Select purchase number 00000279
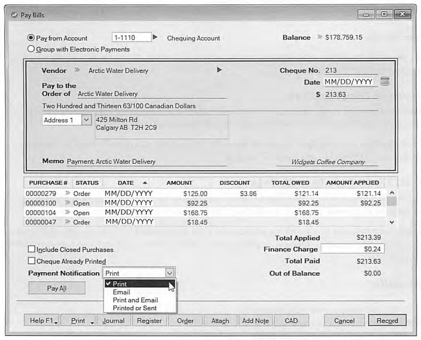Screen dimensions: 421x340 click(41, 194)
